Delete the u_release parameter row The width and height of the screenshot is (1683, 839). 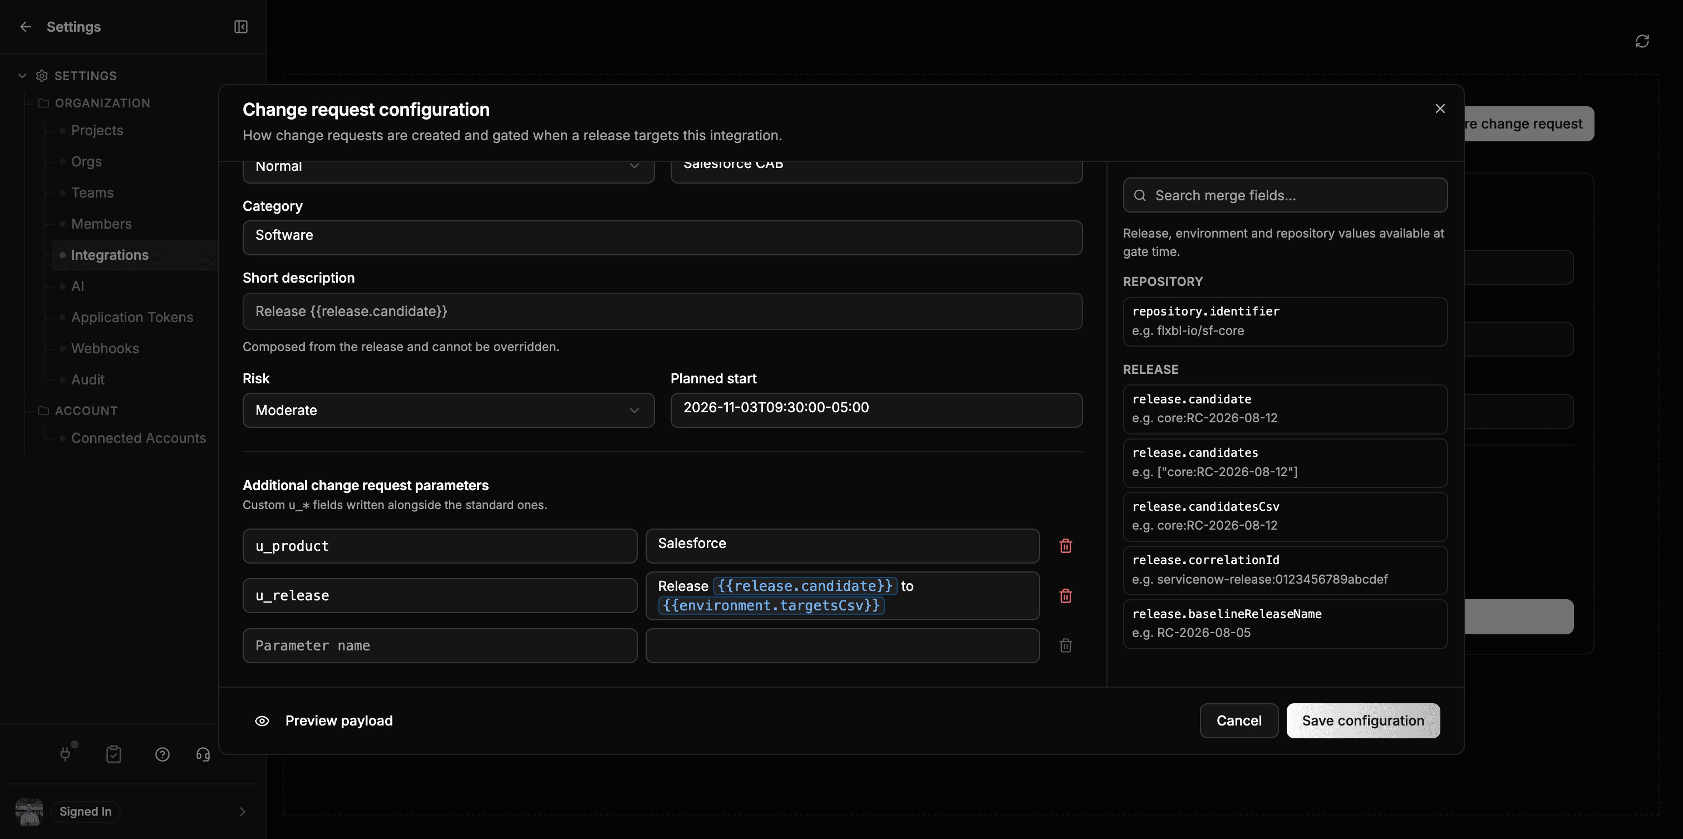(x=1066, y=595)
